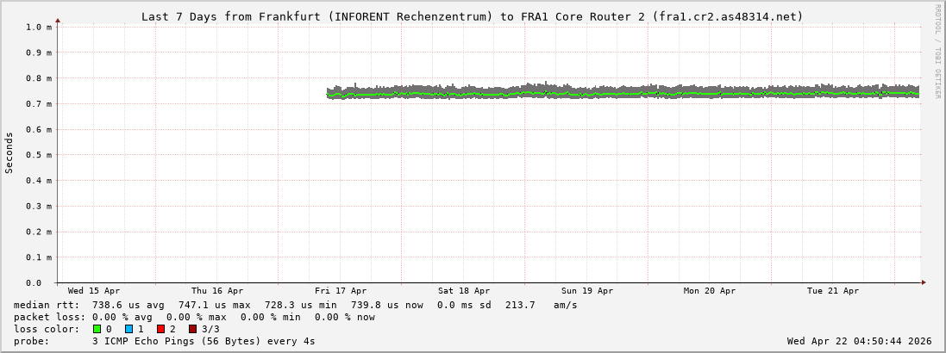Click the Wed 15 Apr date label
This screenshot has width=946, height=353.
[x=94, y=291]
